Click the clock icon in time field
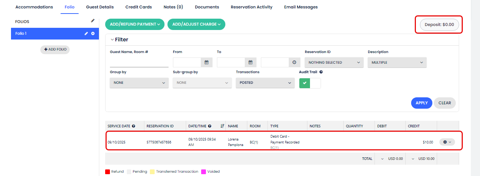This screenshot has width=480, height=176. pyautogui.click(x=294, y=62)
